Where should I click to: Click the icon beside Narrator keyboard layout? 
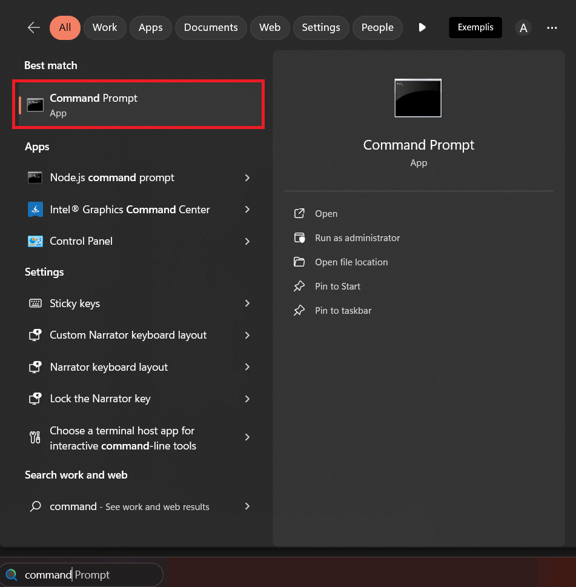35,367
